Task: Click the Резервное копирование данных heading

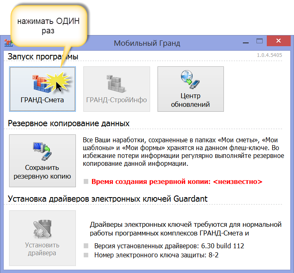Action: point(68,123)
